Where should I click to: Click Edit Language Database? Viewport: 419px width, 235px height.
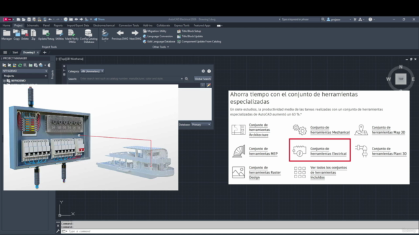[x=158, y=42]
